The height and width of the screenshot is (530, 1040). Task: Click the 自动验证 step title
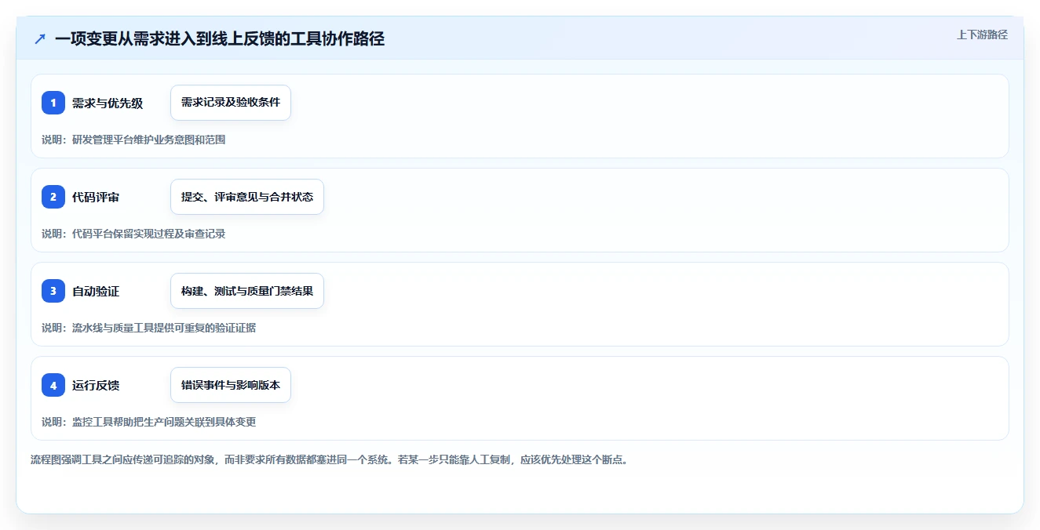coord(96,291)
